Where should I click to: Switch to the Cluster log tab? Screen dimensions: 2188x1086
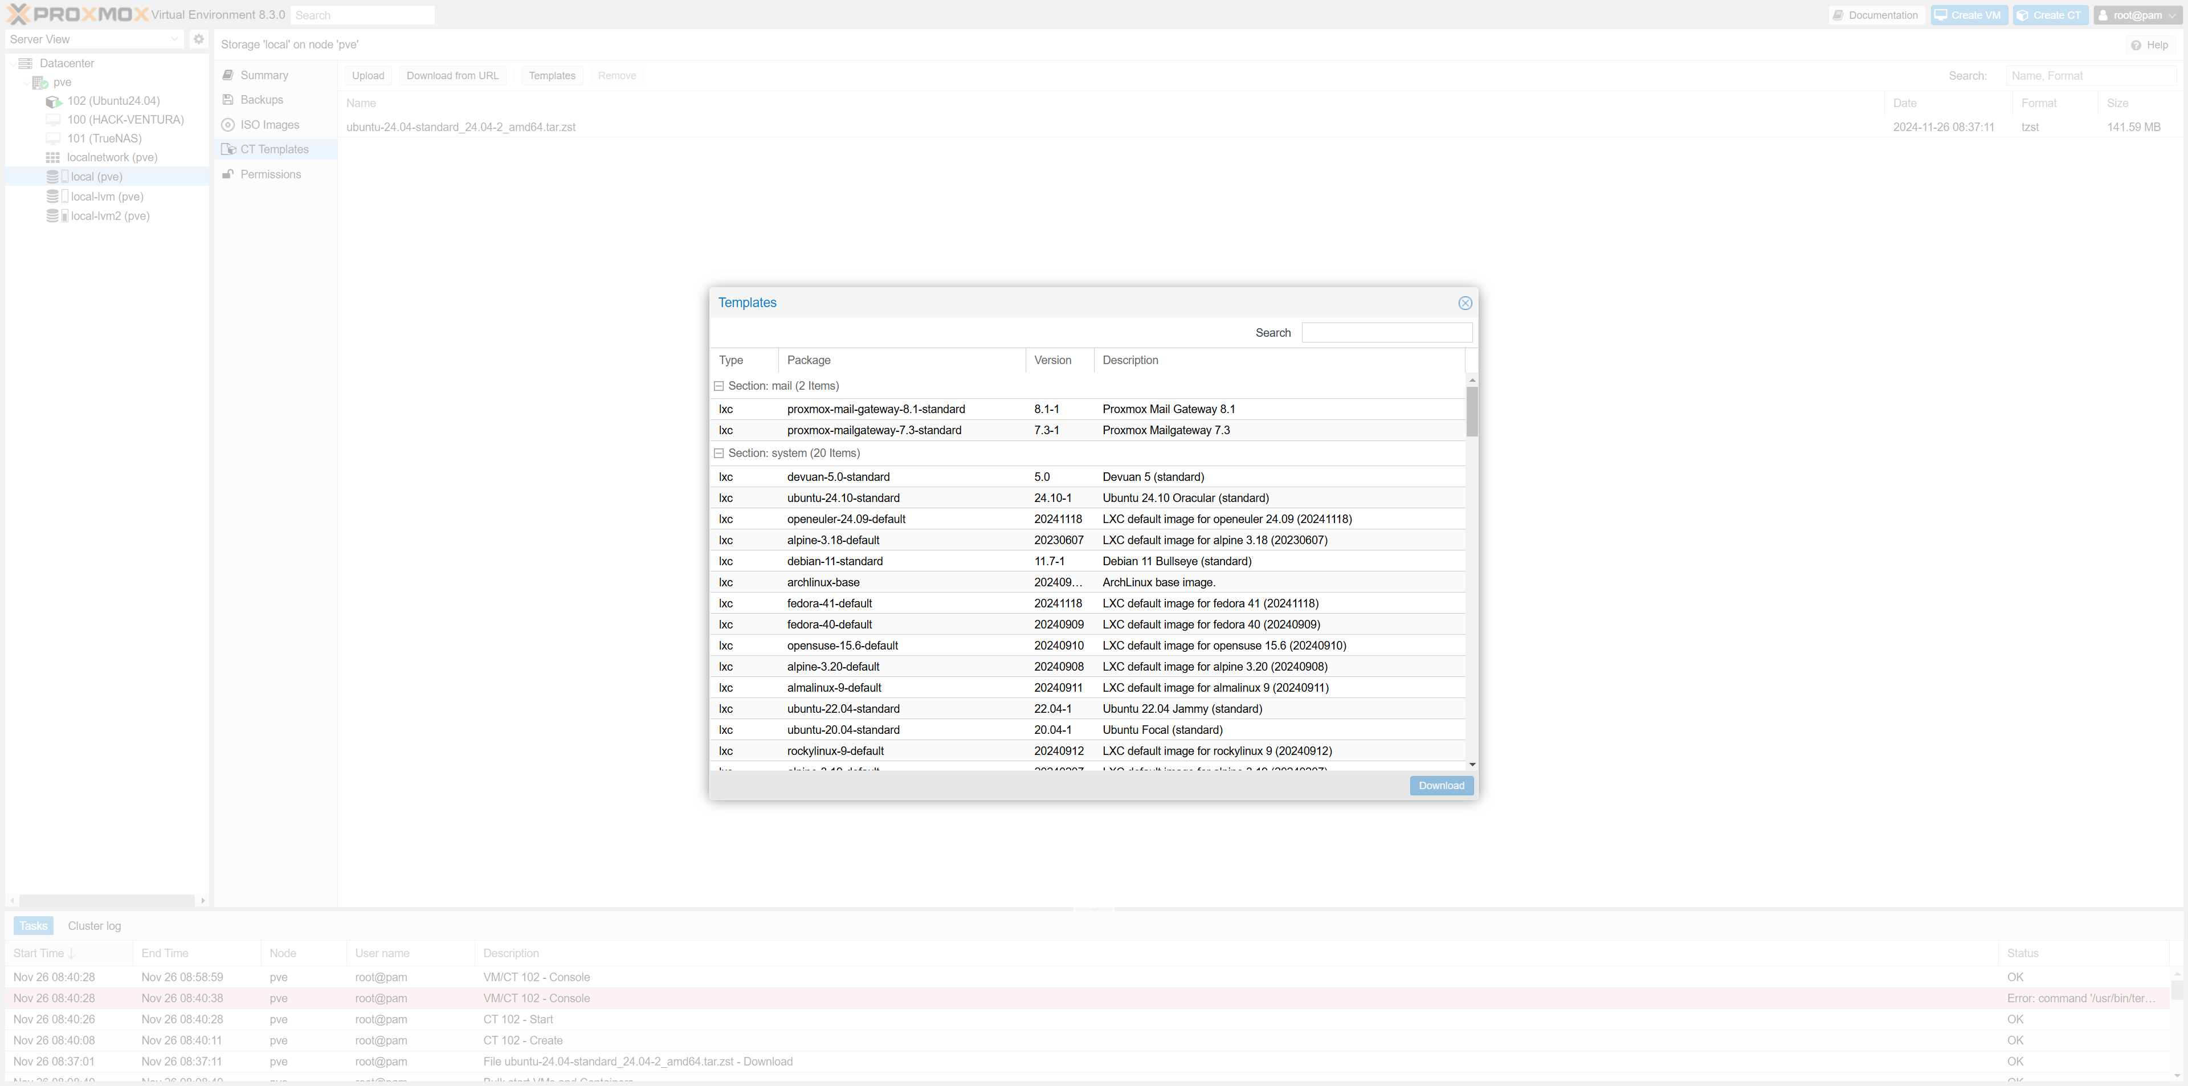pos(94,925)
